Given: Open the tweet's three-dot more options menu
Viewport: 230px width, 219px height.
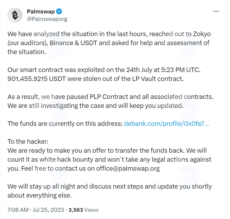Looking at the screenshot, I should click(x=216, y=11).
